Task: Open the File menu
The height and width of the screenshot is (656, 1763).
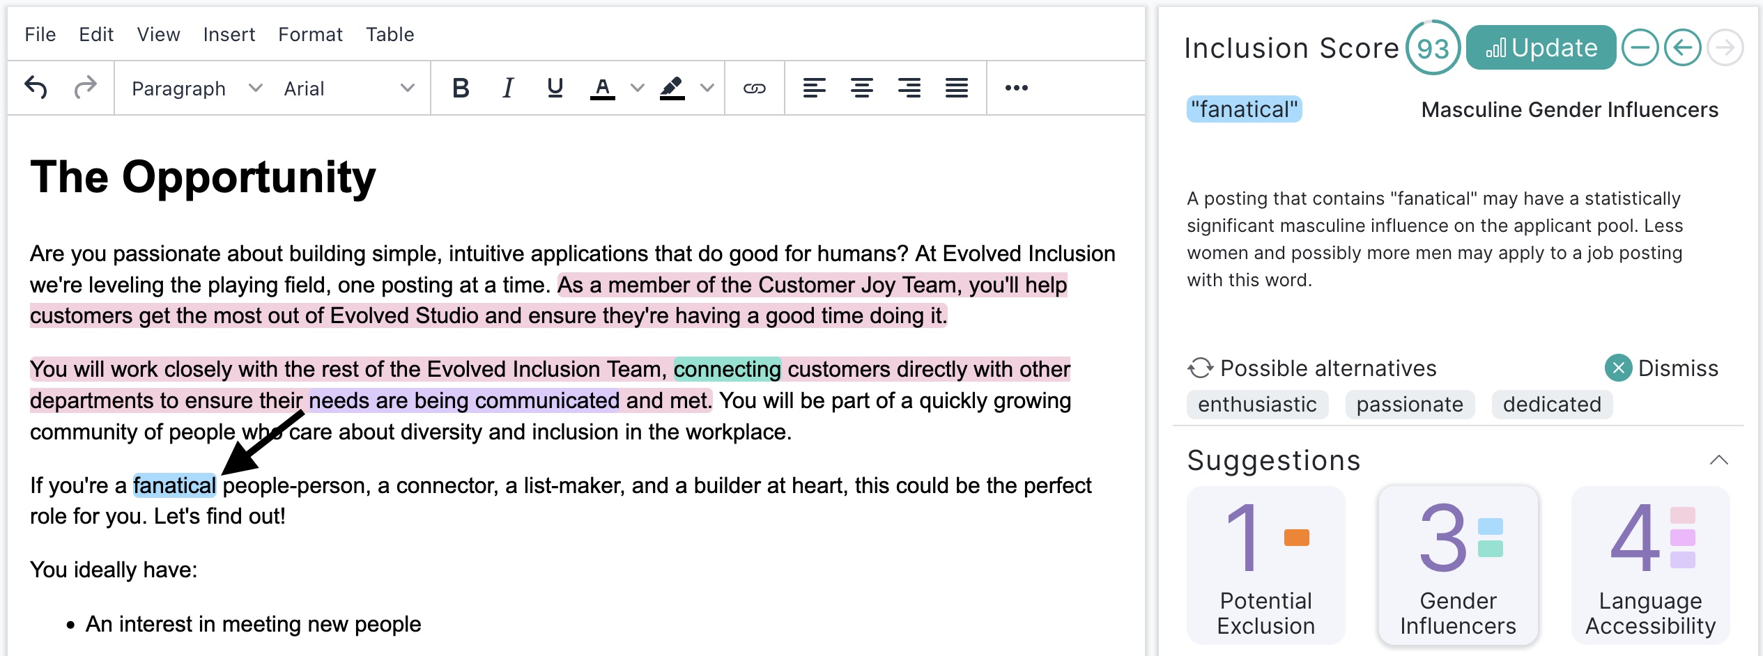Action: [40, 34]
